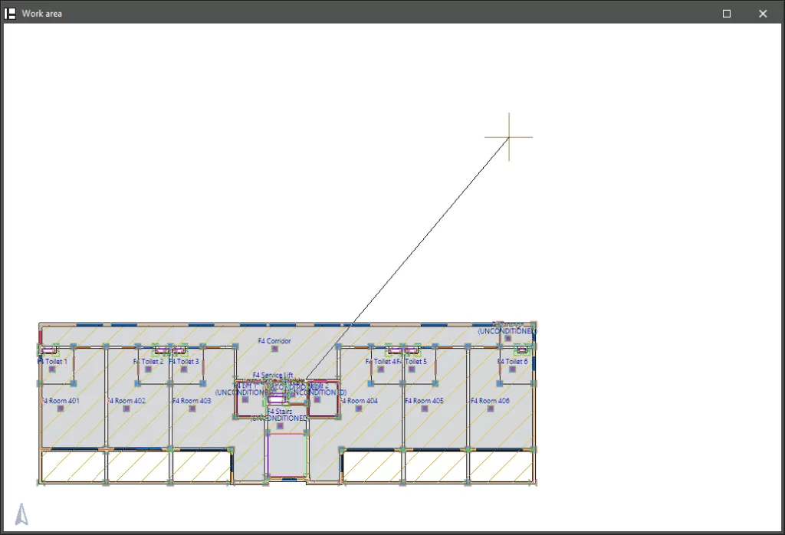785x535 pixels.
Task: Select the F4 Room 401 space marker
Action: coord(61,409)
